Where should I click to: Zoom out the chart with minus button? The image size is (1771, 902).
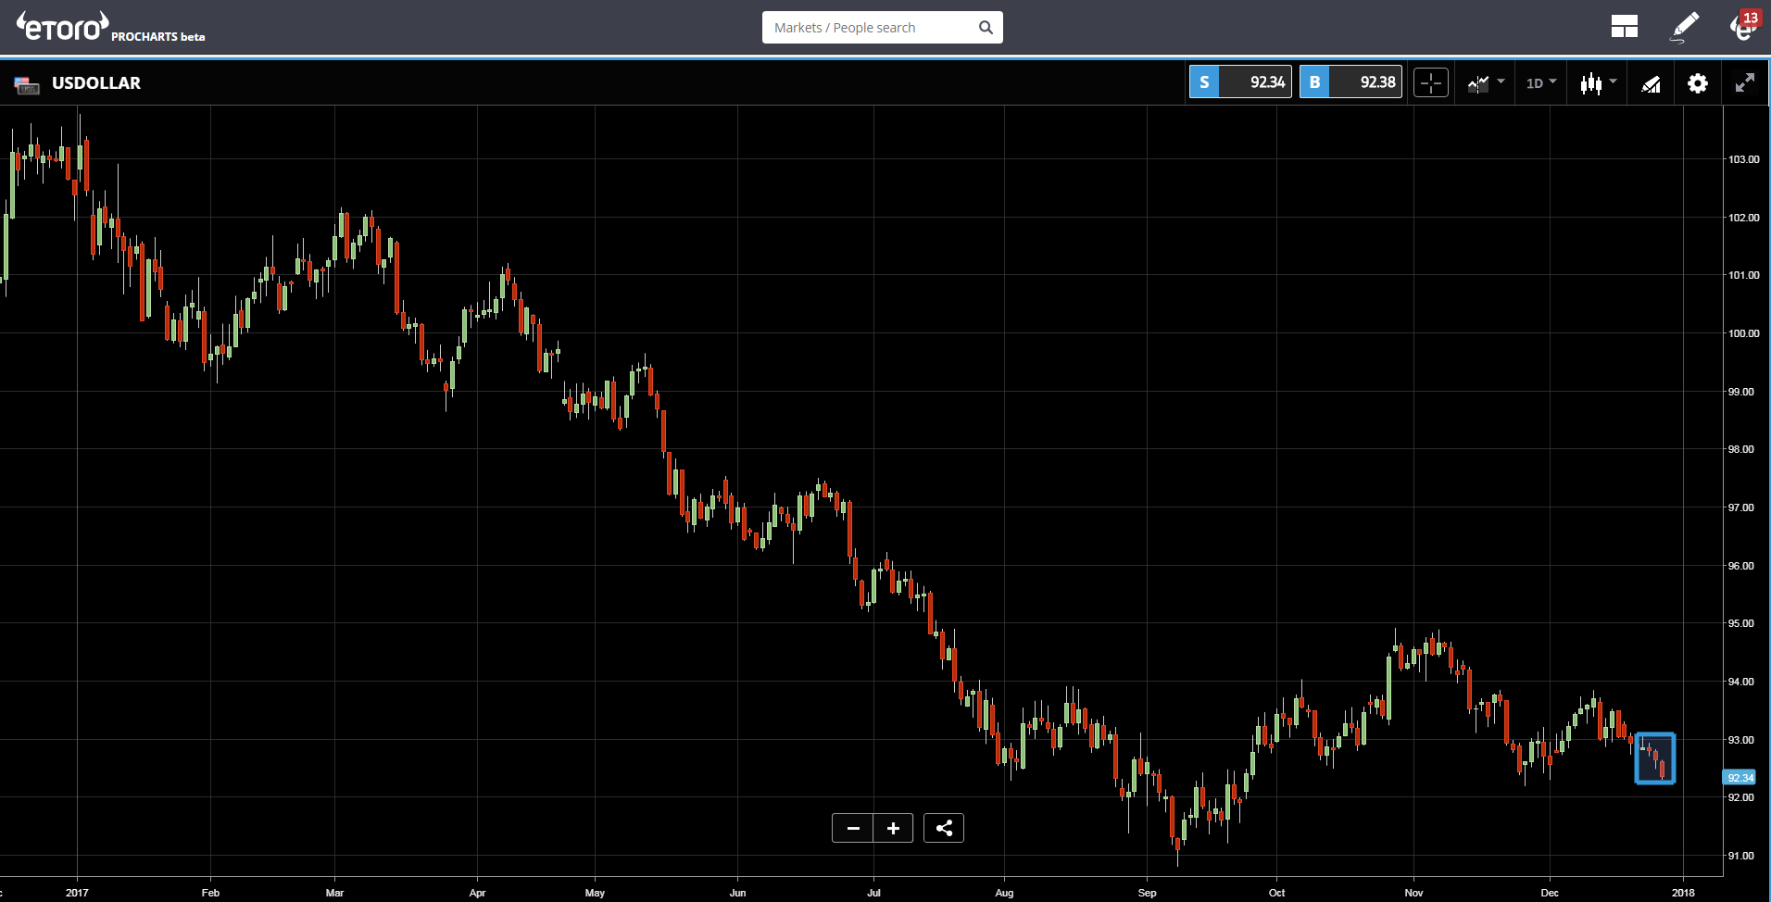[853, 828]
